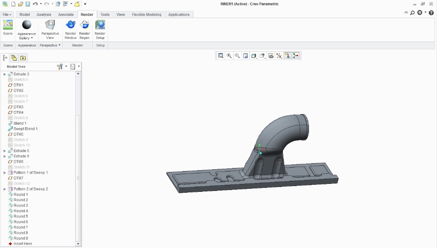Open the PTC Learning Connector icon
Screen dimensions: 437x248
[x=420, y=13]
